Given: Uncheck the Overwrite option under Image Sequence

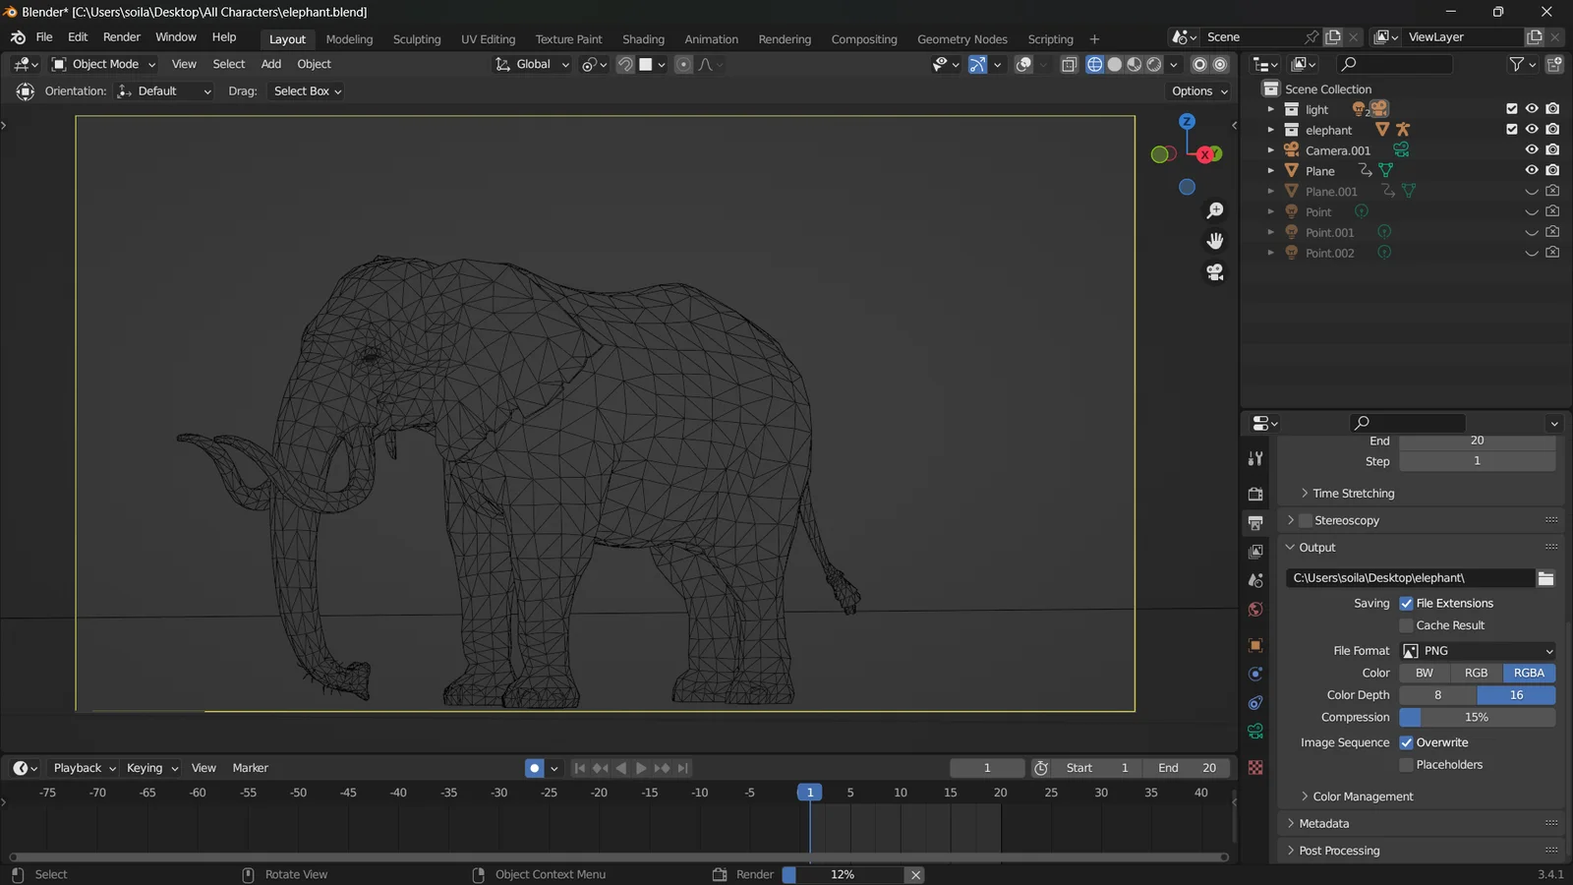Looking at the screenshot, I should 1407,742.
